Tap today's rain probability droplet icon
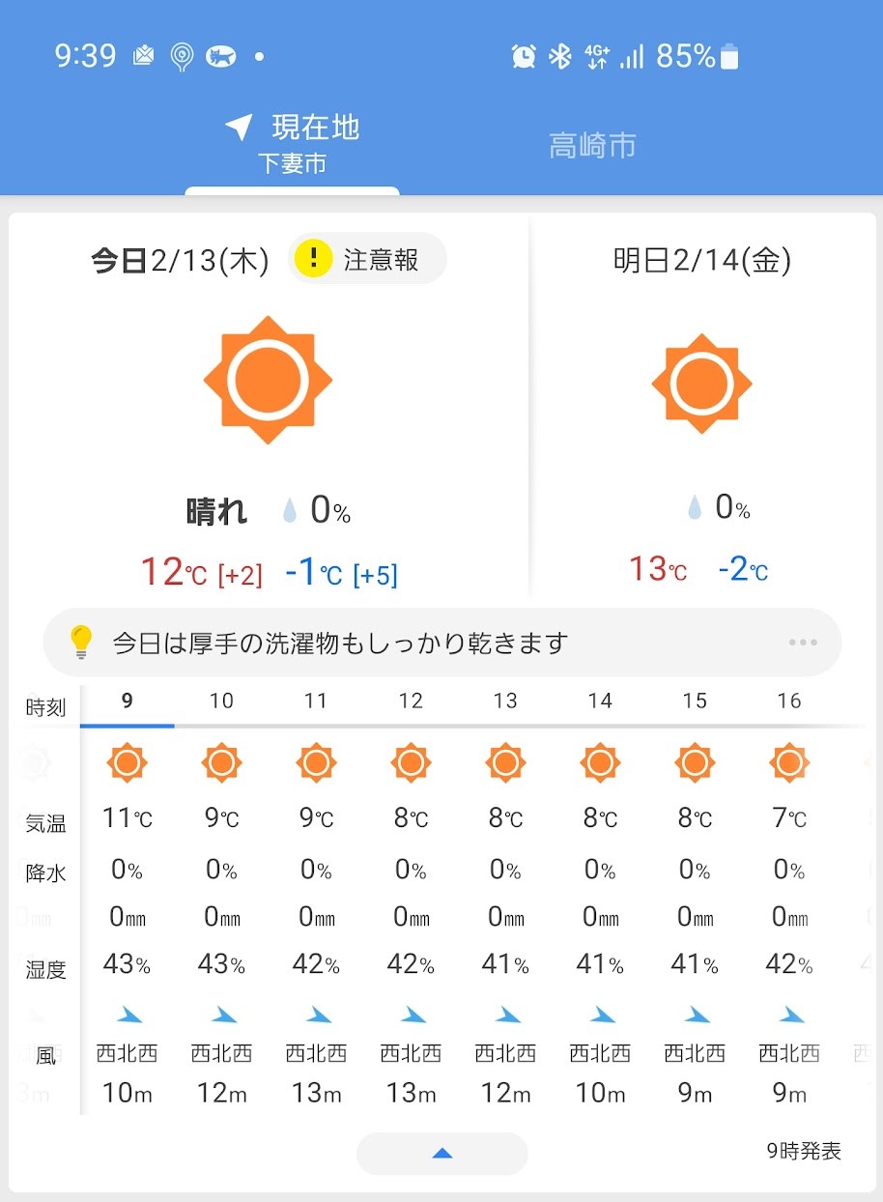883x1202 pixels. (x=289, y=510)
